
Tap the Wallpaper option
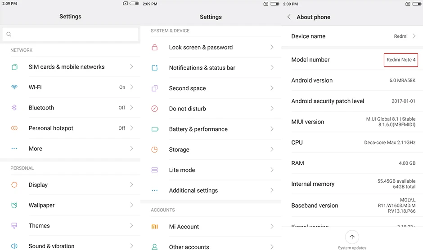(x=70, y=205)
